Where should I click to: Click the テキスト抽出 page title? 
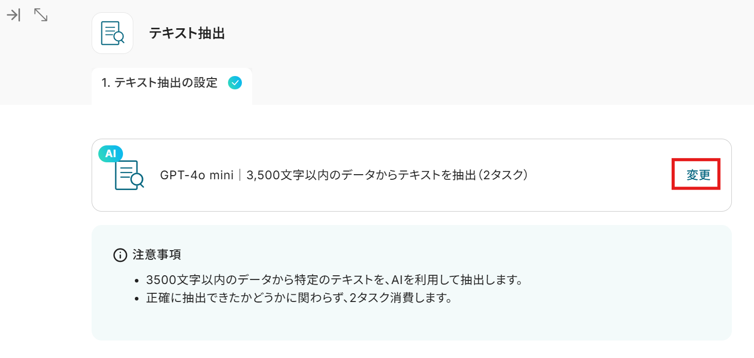pos(187,34)
